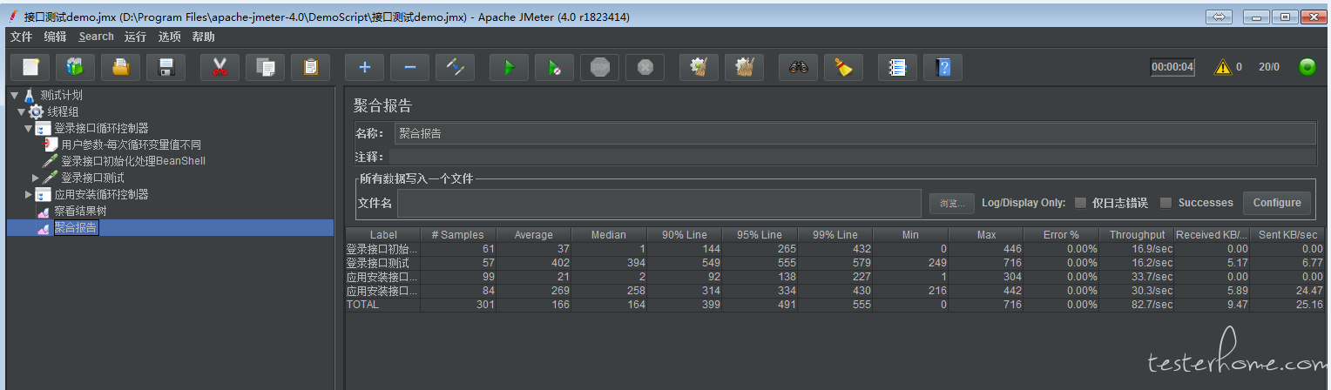Open the 文件 menu

21,37
